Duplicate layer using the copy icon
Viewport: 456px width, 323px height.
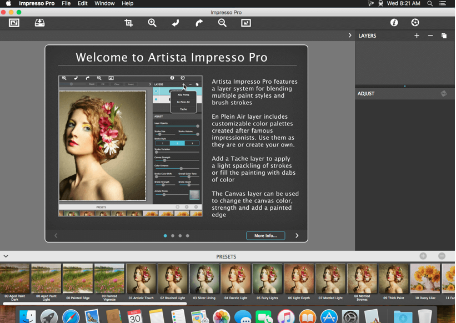(x=444, y=36)
